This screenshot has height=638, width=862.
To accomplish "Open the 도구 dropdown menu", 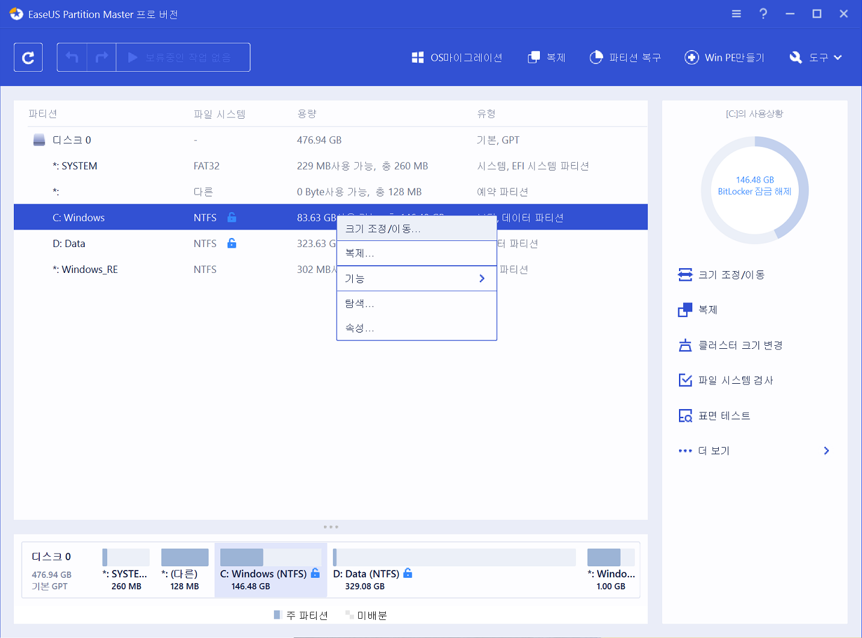I will 816,57.
